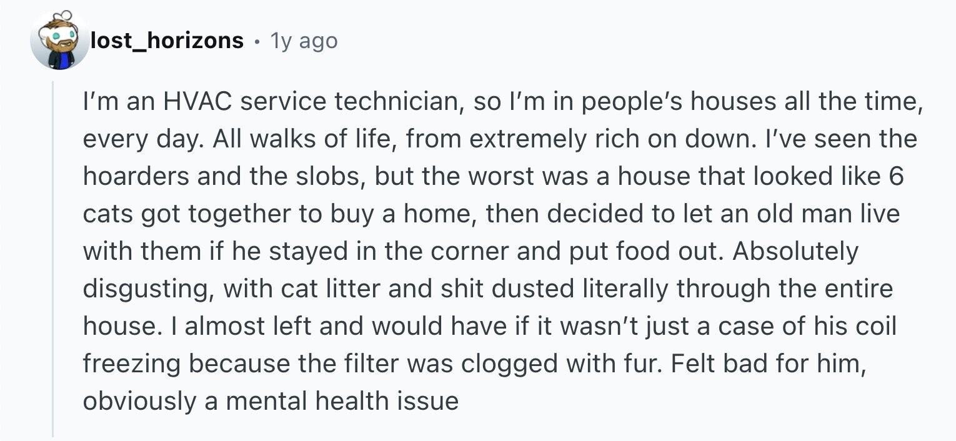Open the lost_horizons user profile link
Viewport: 956px width, 441px height.
(167, 41)
